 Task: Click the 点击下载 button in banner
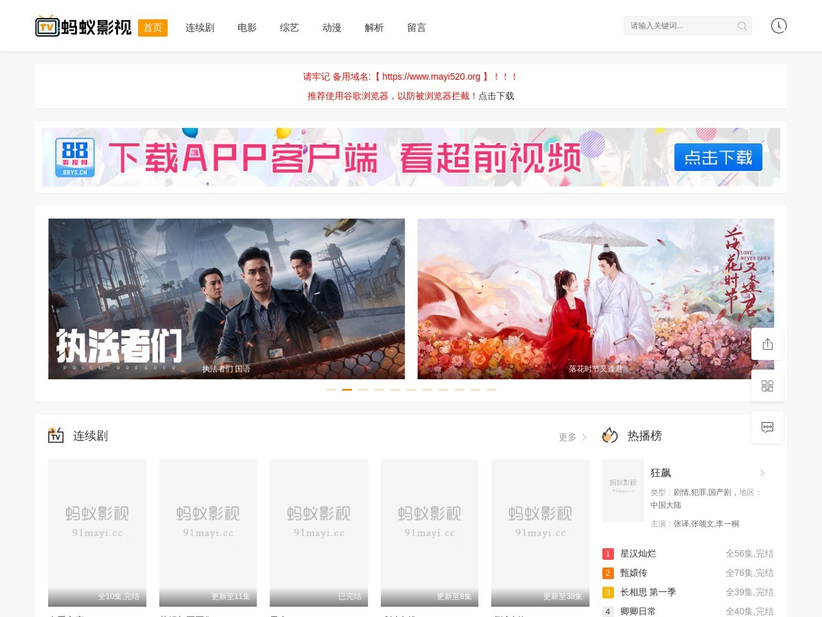[718, 157]
